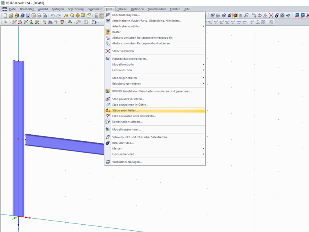The height and width of the screenshot is (232, 309).
Task: Open the Bearbeiten menu
Action: [x=27, y=9]
